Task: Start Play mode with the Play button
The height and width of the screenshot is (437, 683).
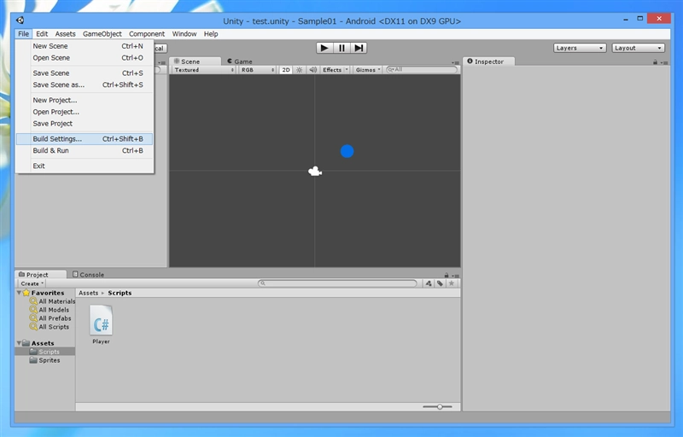Action: 324,48
